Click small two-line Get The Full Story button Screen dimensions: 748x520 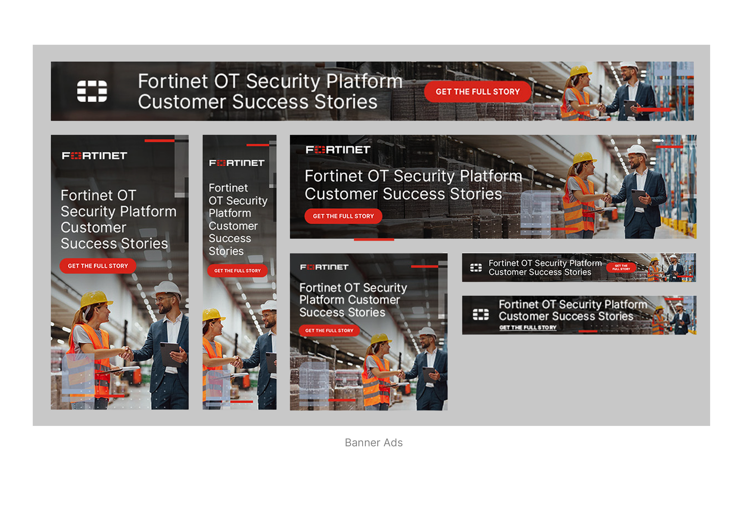click(x=621, y=267)
